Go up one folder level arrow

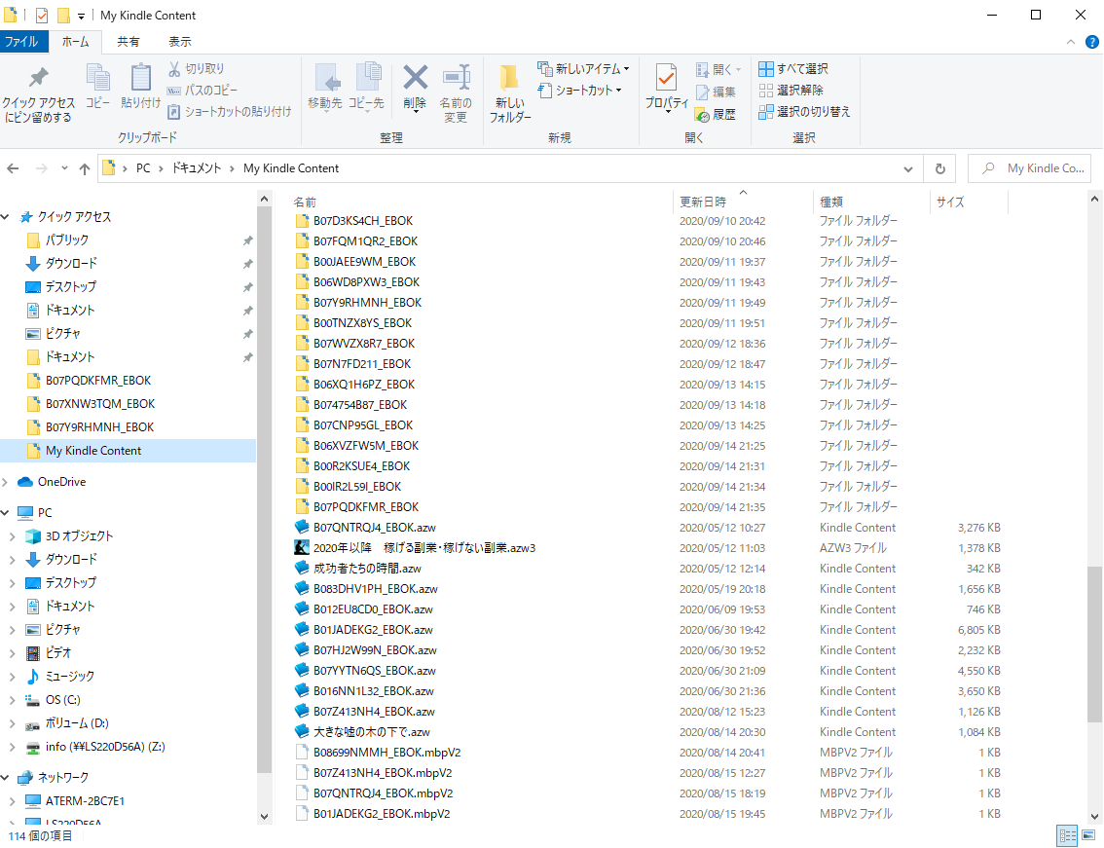pyautogui.click(x=85, y=169)
